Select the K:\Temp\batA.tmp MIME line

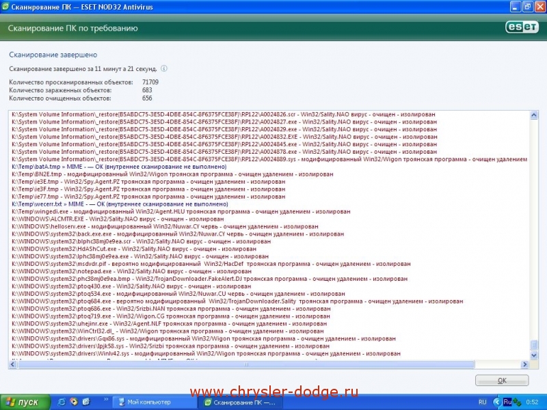point(119,167)
